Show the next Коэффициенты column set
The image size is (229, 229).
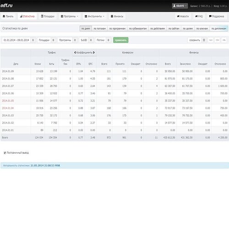[94, 53]
